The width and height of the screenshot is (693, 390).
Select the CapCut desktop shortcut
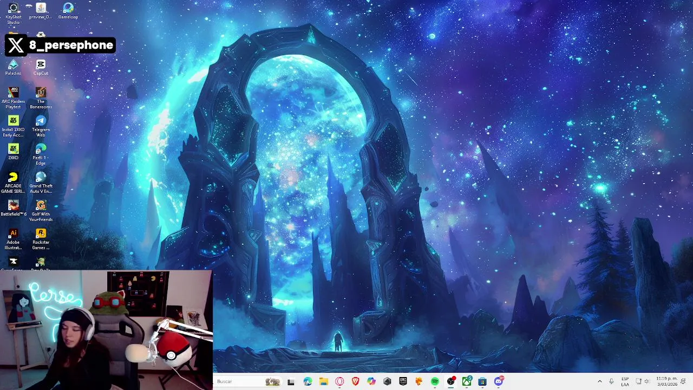pyautogui.click(x=41, y=68)
